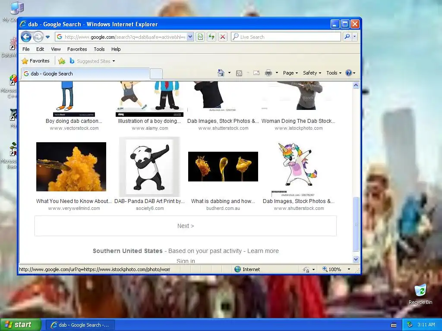Open DAB- Panda DAB Art Print link

tap(150, 201)
